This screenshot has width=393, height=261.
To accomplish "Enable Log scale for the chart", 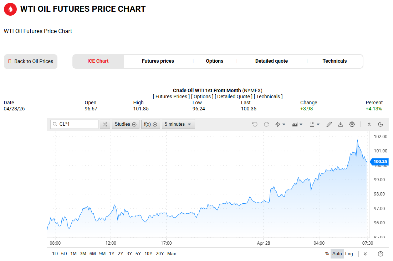I will click(x=349, y=254).
